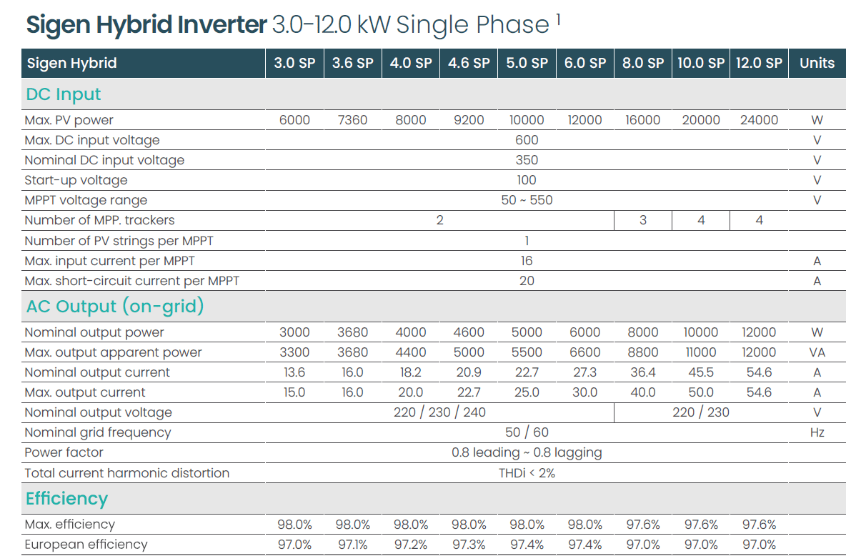This screenshot has height=556, width=856.
Task: Select the "Sigen Hybrid" header cell
Action: 71,63
